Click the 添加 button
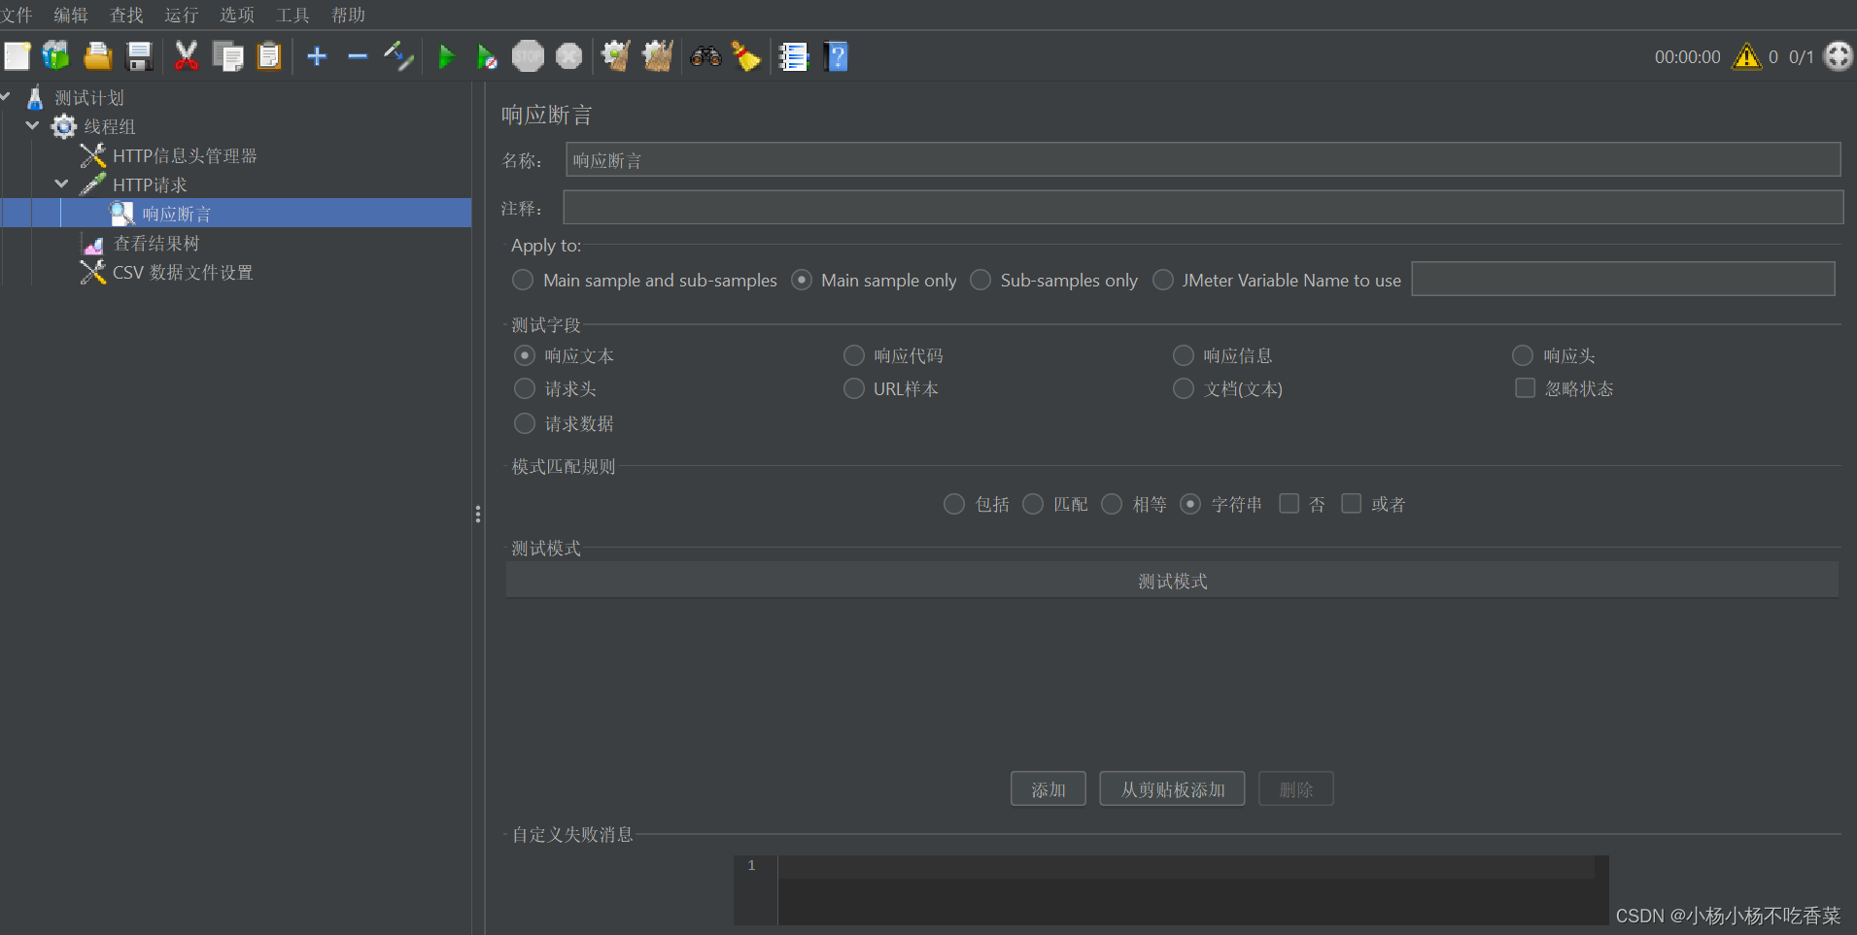The width and height of the screenshot is (1857, 935). click(x=1049, y=789)
